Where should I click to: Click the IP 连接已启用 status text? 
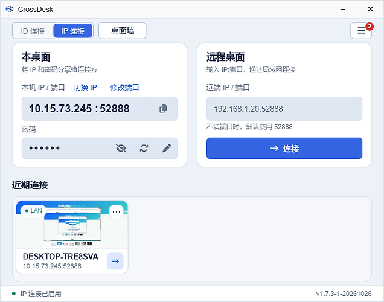(41, 294)
